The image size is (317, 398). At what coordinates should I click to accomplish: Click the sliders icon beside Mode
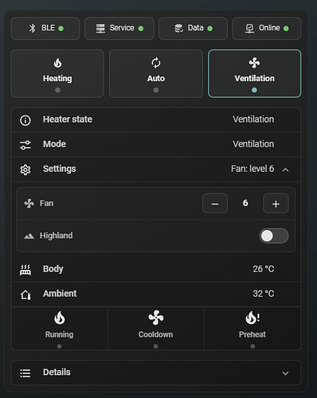[x=25, y=145]
